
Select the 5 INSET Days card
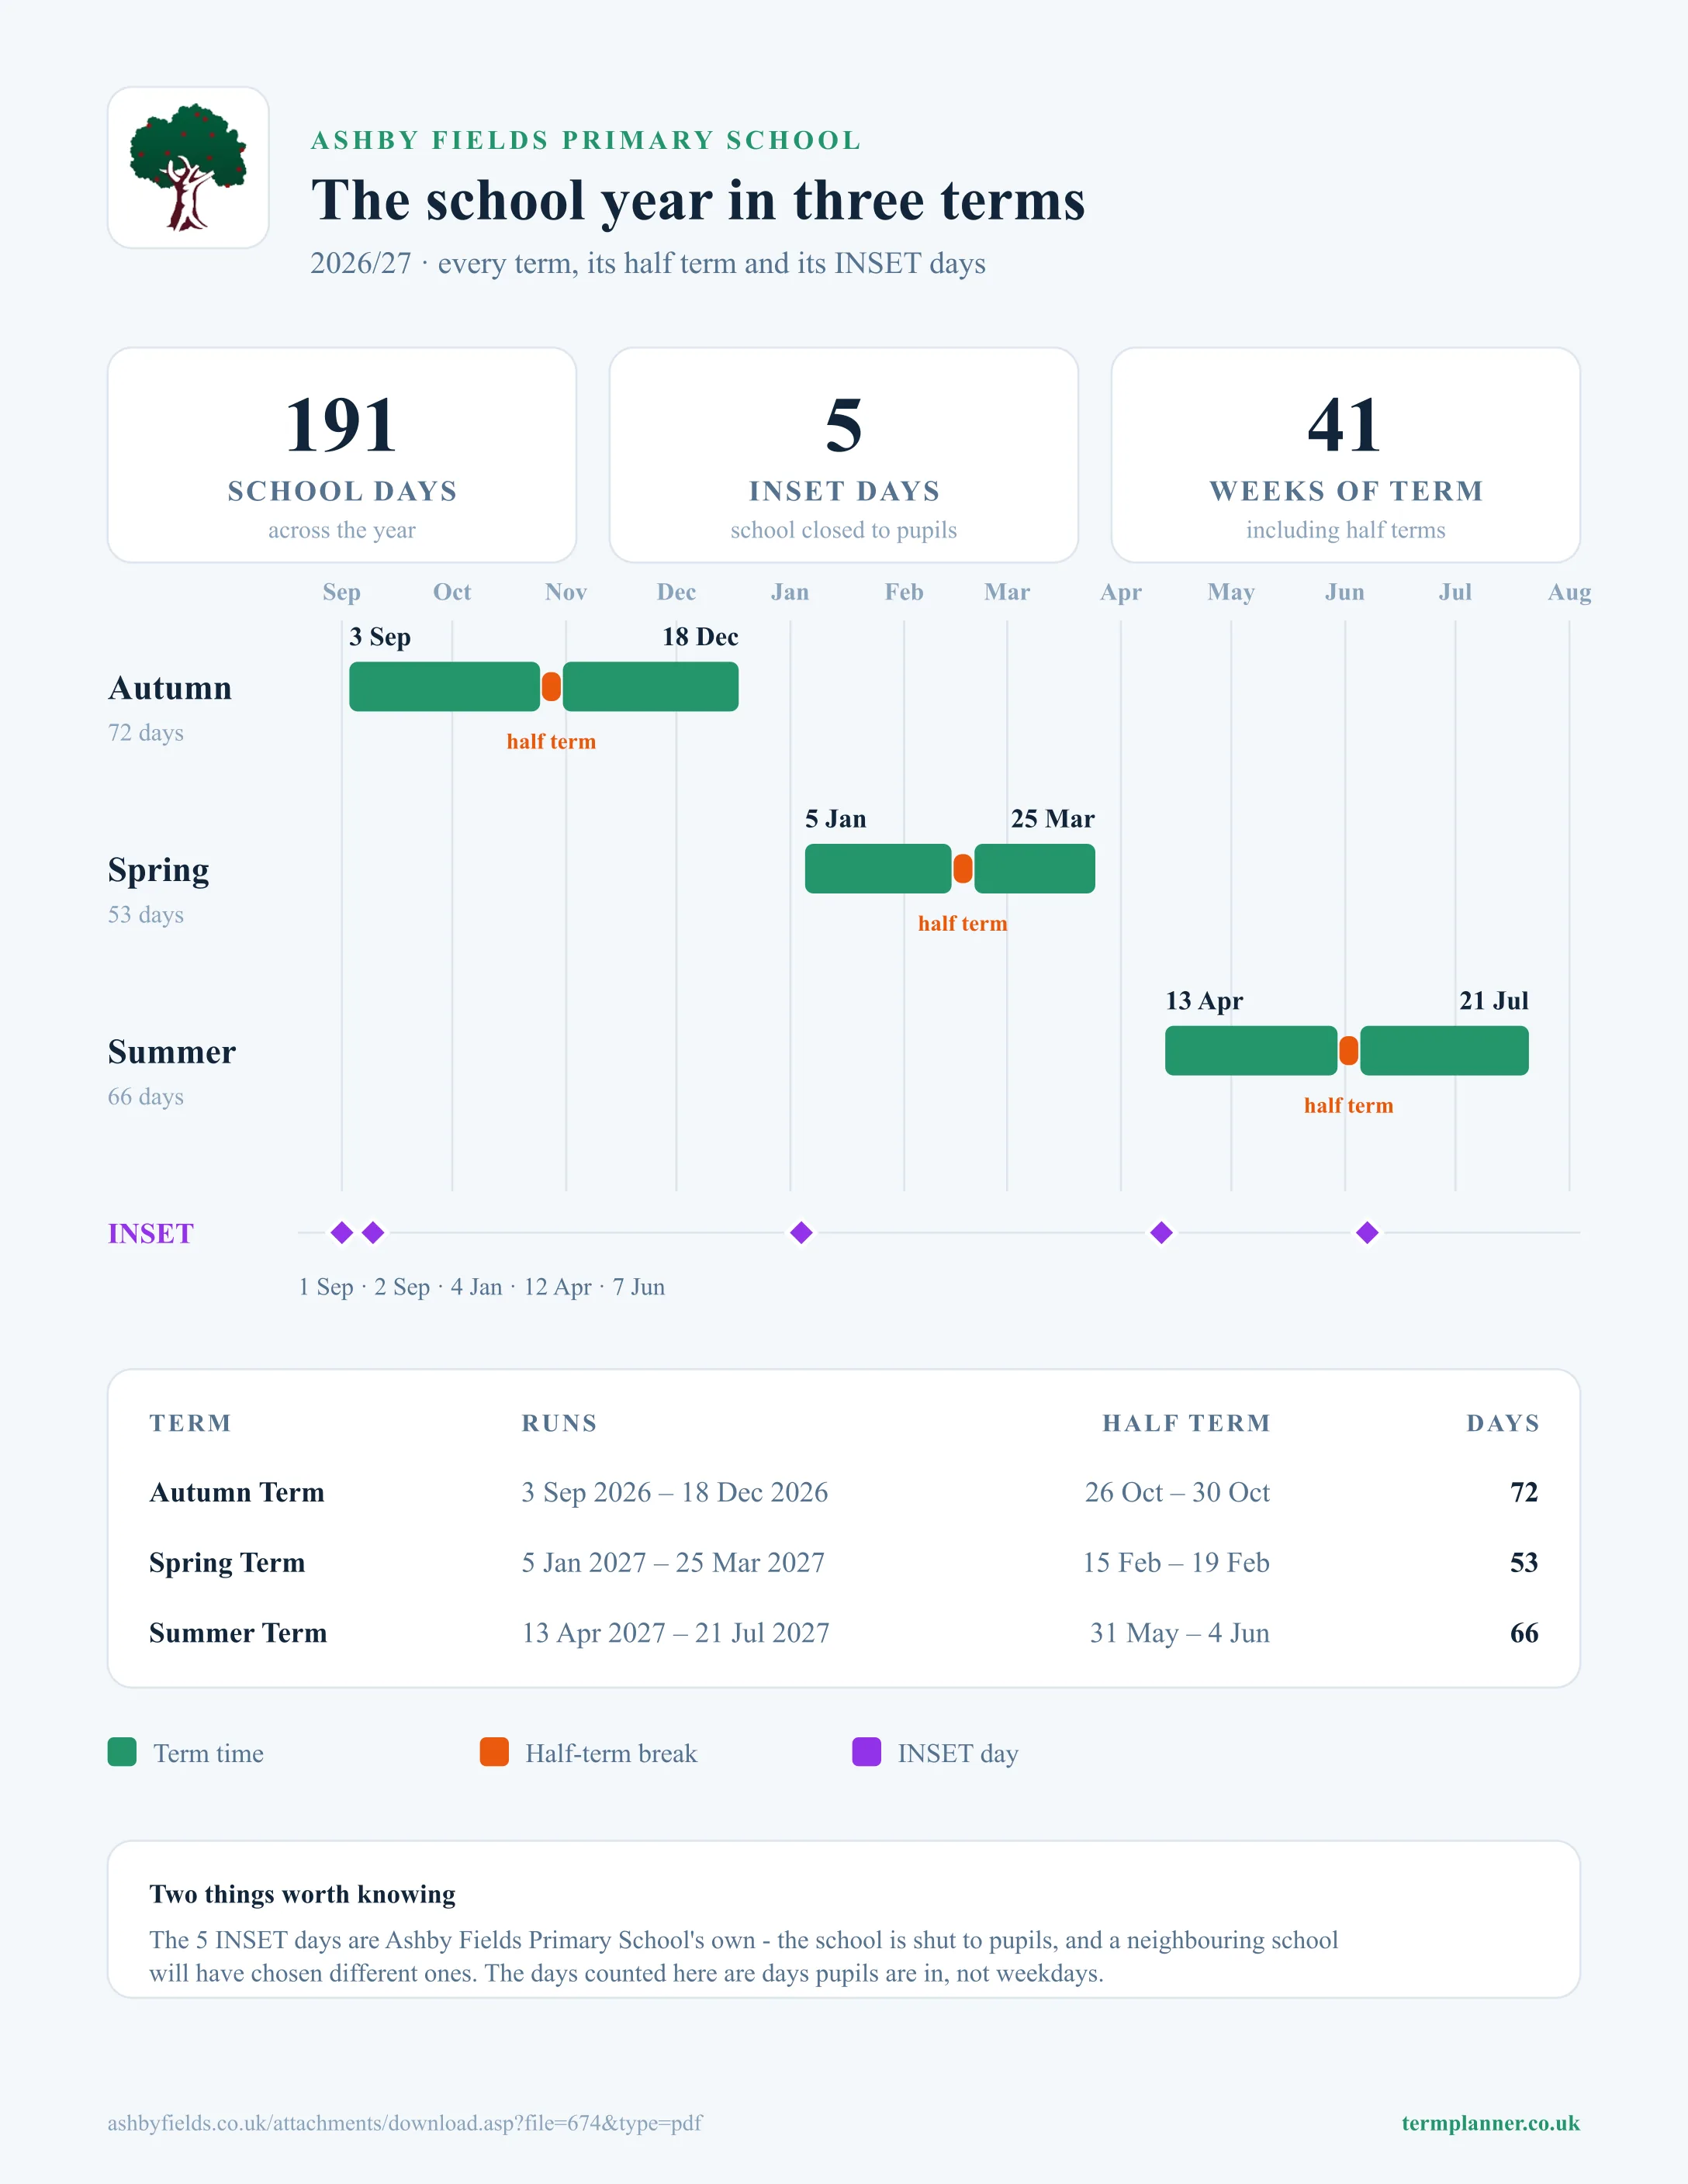(x=844, y=455)
